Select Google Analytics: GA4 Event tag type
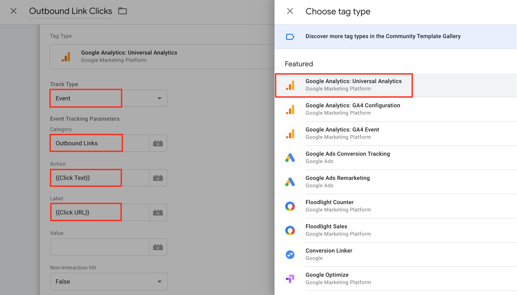 tap(396, 134)
